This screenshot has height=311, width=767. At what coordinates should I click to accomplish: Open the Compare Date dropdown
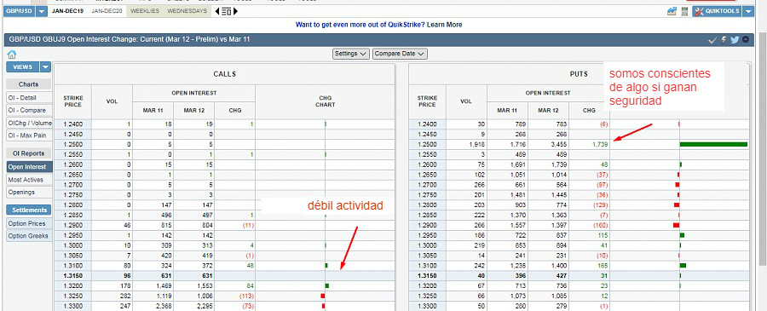(401, 54)
